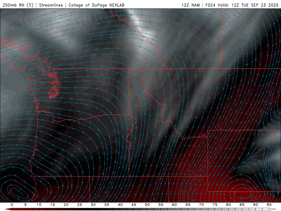Click the "0" colorbar label
Viewport: 281px width, 211px height.
coord(12,205)
